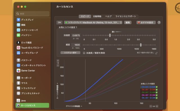Viewport: 180px width, 111px height.
Task: Toggle the ON button for the device
Action: coord(59,22)
